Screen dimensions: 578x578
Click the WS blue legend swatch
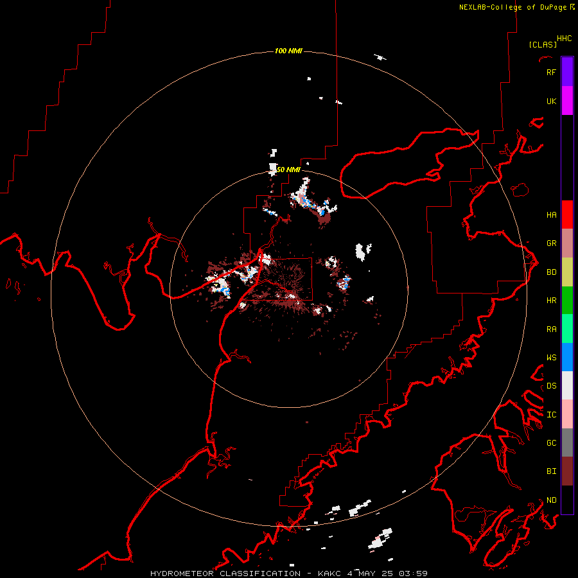[x=567, y=357]
